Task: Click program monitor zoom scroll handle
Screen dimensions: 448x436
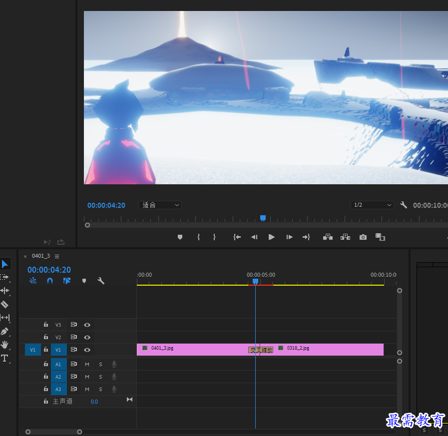Action: [x=87, y=225]
